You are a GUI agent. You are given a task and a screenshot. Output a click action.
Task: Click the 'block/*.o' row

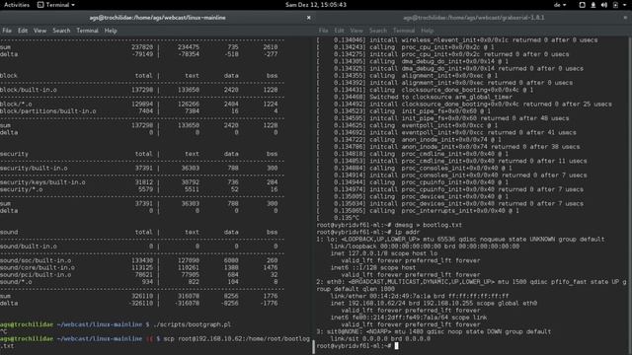click(x=139, y=105)
